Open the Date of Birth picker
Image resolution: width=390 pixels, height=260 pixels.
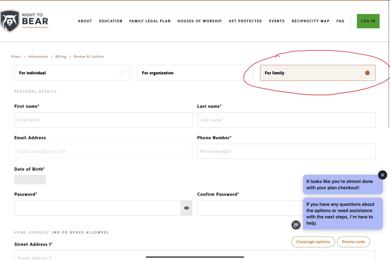click(30, 180)
